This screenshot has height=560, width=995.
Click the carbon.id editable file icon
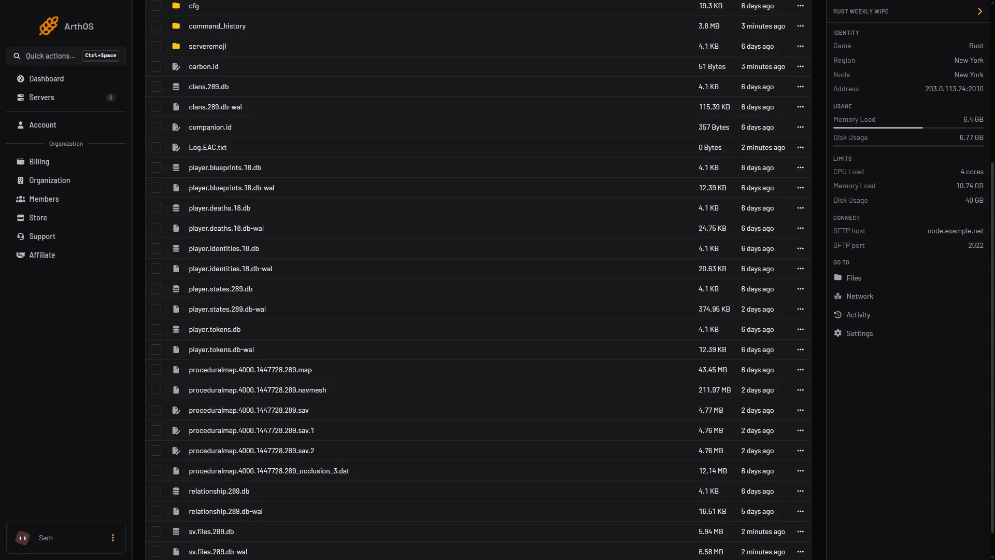pyautogui.click(x=176, y=66)
